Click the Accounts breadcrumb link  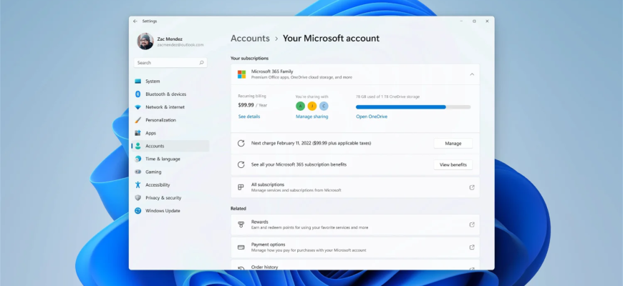coord(250,39)
